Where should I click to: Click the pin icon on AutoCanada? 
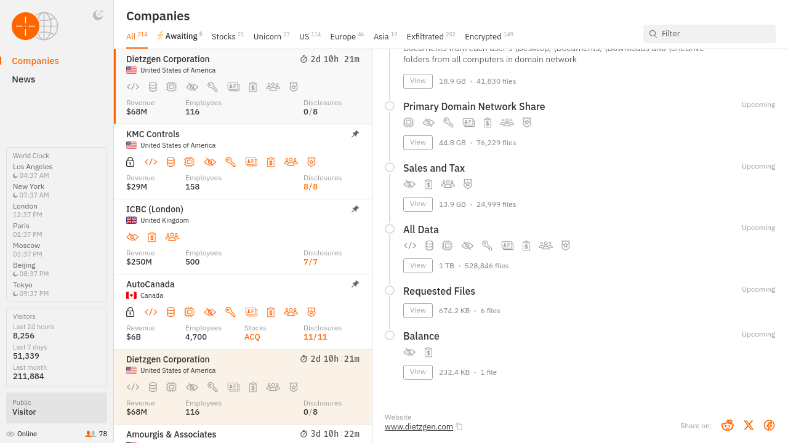coord(355,284)
